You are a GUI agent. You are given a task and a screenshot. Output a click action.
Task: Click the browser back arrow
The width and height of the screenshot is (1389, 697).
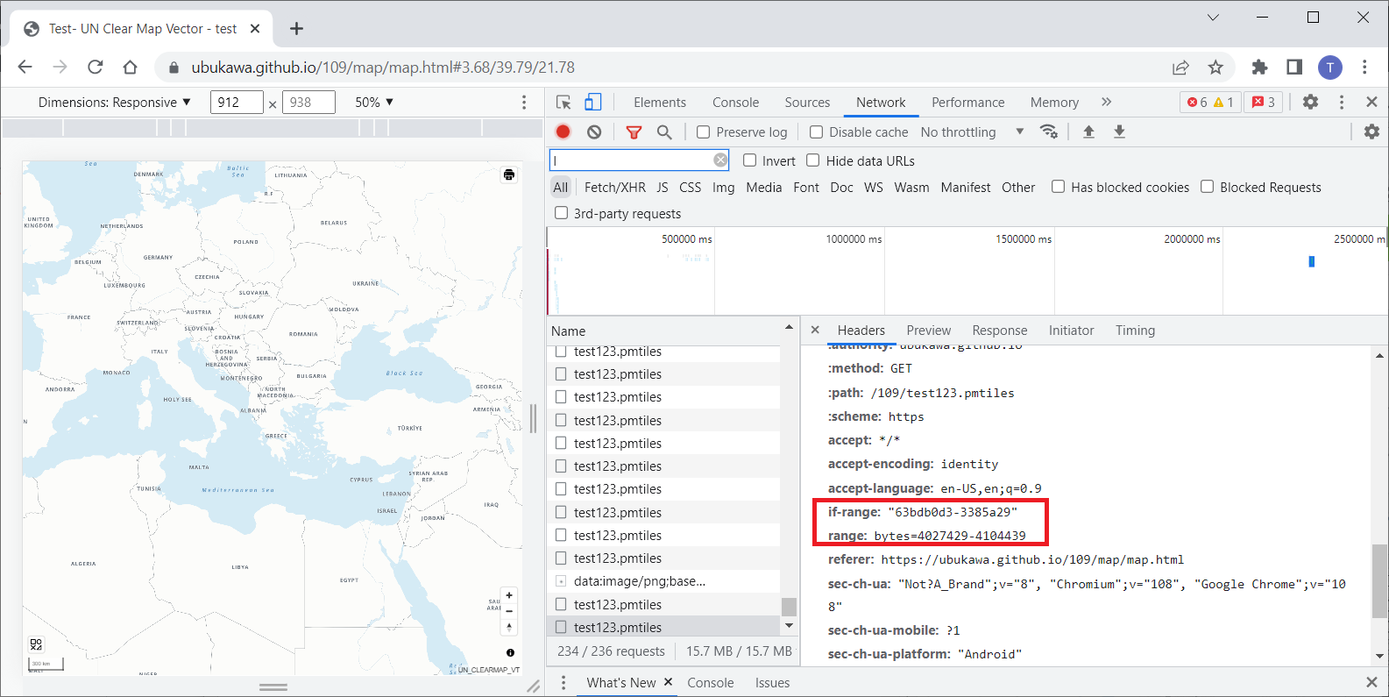coord(25,68)
